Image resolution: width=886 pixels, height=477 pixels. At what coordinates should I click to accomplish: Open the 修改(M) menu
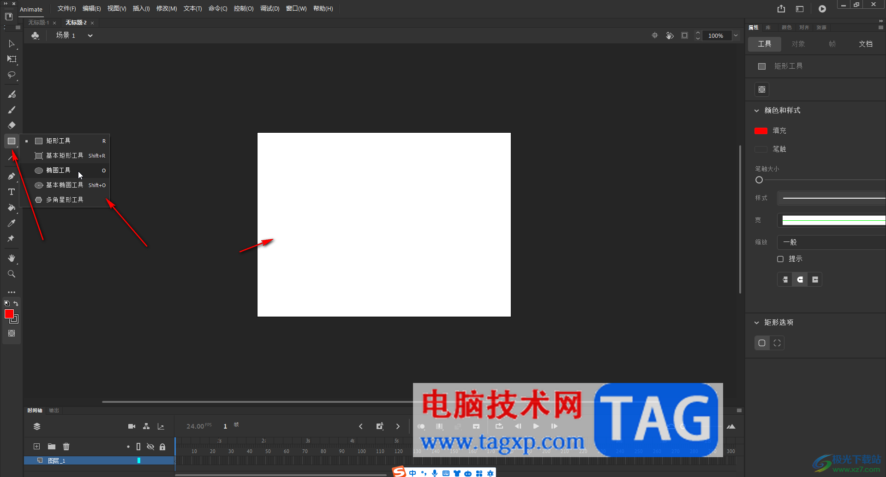tap(167, 9)
